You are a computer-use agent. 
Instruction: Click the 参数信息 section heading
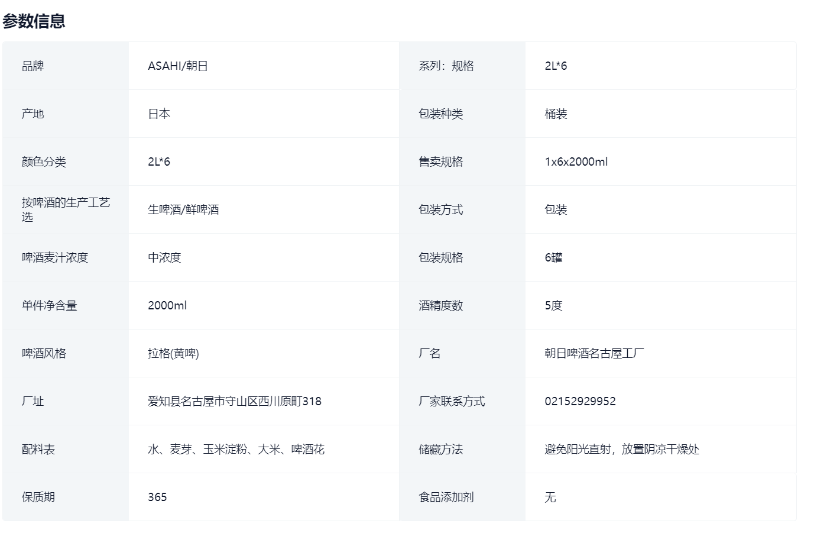click(x=34, y=21)
